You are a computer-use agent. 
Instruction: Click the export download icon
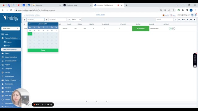click(x=195, y=20)
